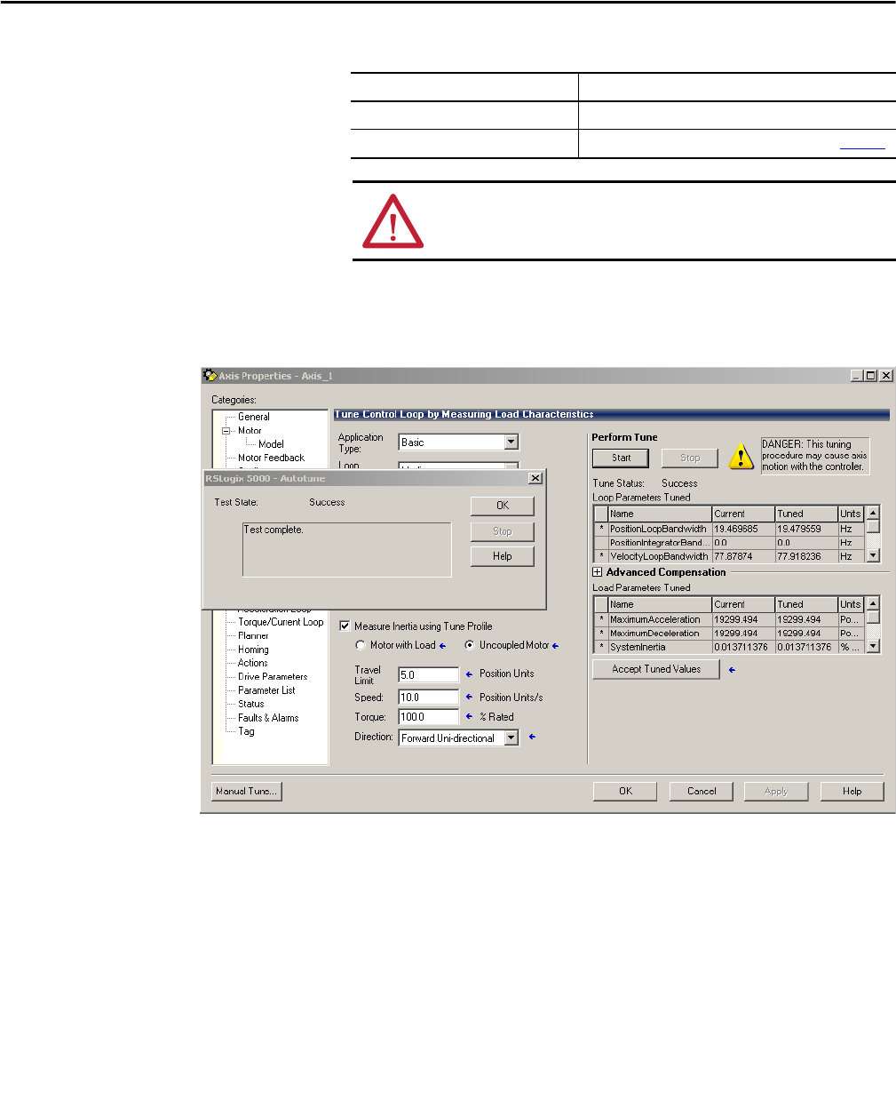
Task: Click the Speed input field
Action: click(428, 697)
